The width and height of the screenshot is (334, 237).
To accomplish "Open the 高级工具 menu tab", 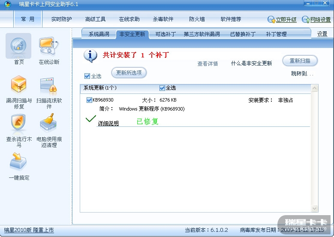I will [95, 19].
